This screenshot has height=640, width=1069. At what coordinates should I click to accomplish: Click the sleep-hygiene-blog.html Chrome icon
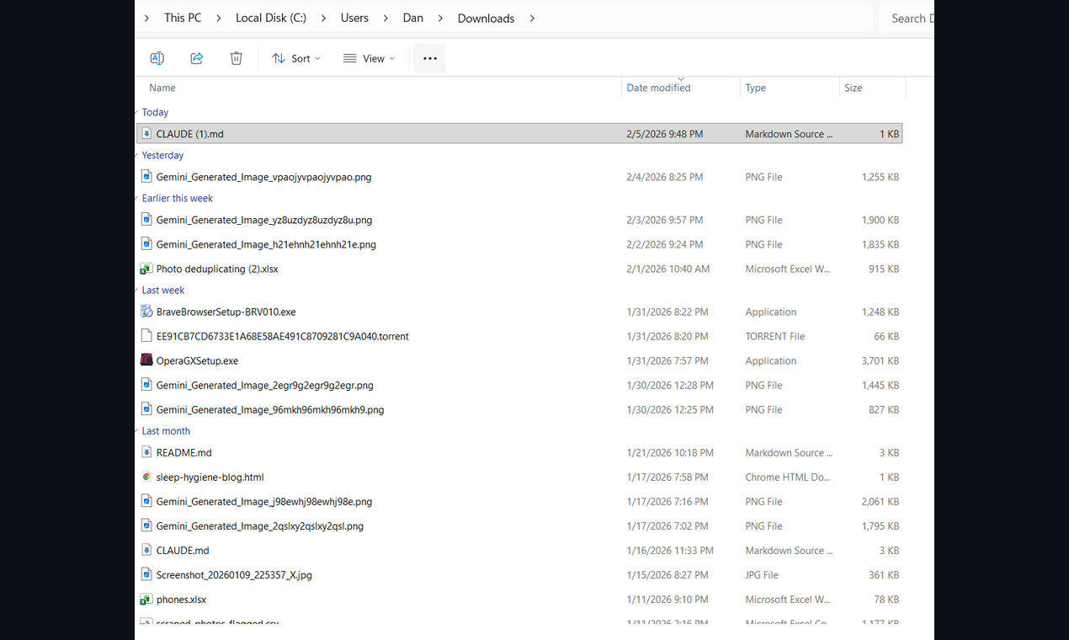tap(146, 477)
